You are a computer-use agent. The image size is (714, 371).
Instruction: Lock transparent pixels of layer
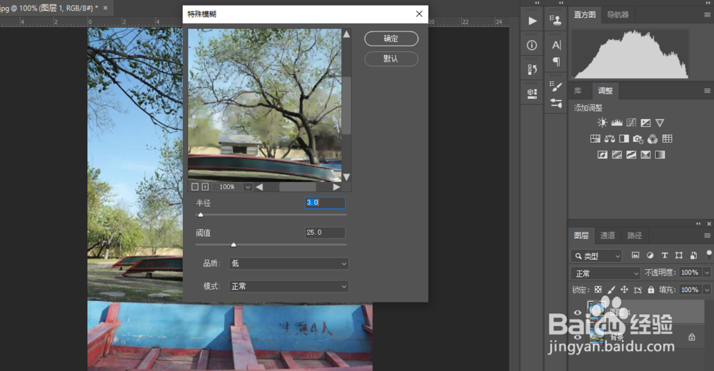(598, 290)
